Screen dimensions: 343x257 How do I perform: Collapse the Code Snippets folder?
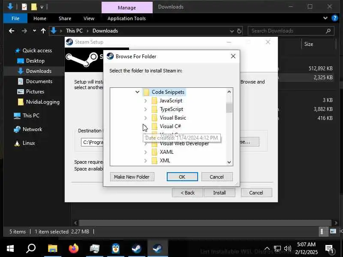click(x=137, y=92)
